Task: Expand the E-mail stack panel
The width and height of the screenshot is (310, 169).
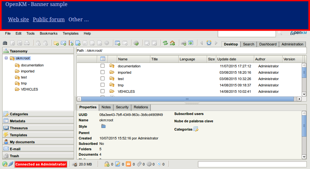Action: [x=38, y=149]
